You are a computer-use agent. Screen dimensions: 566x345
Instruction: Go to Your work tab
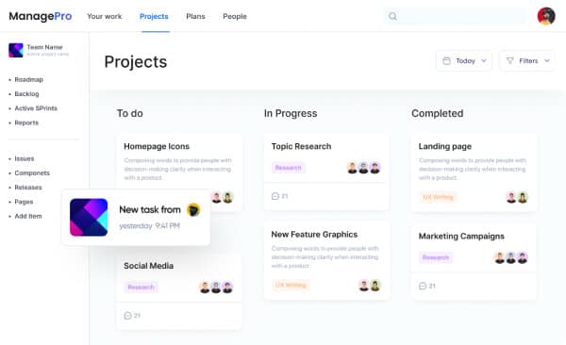tap(105, 16)
